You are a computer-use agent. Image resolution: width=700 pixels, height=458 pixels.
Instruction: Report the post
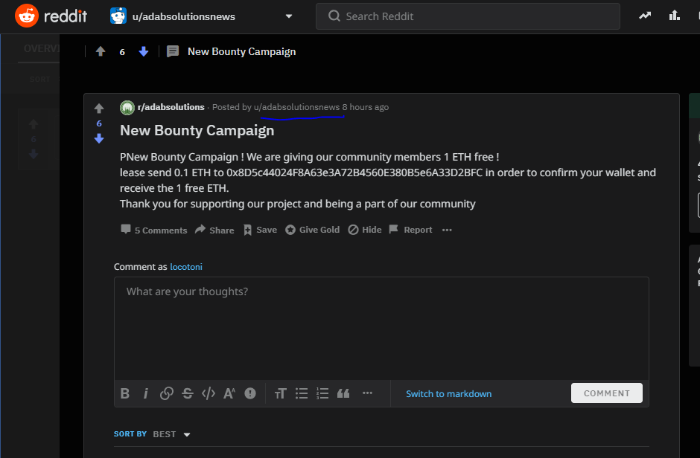[x=411, y=230]
